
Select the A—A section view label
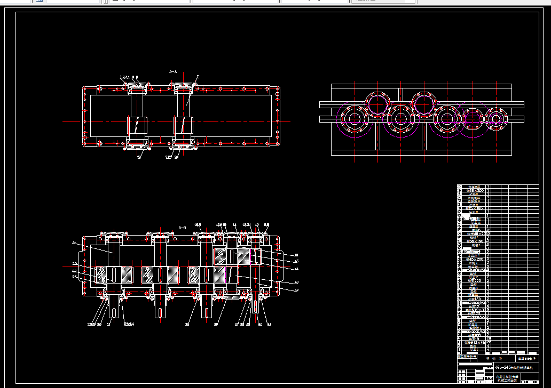[173, 72]
